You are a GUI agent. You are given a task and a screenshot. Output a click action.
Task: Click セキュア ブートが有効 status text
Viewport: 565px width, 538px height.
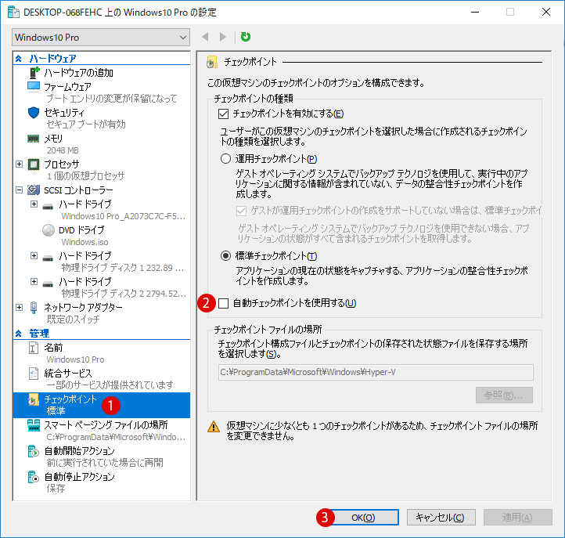[x=86, y=125]
